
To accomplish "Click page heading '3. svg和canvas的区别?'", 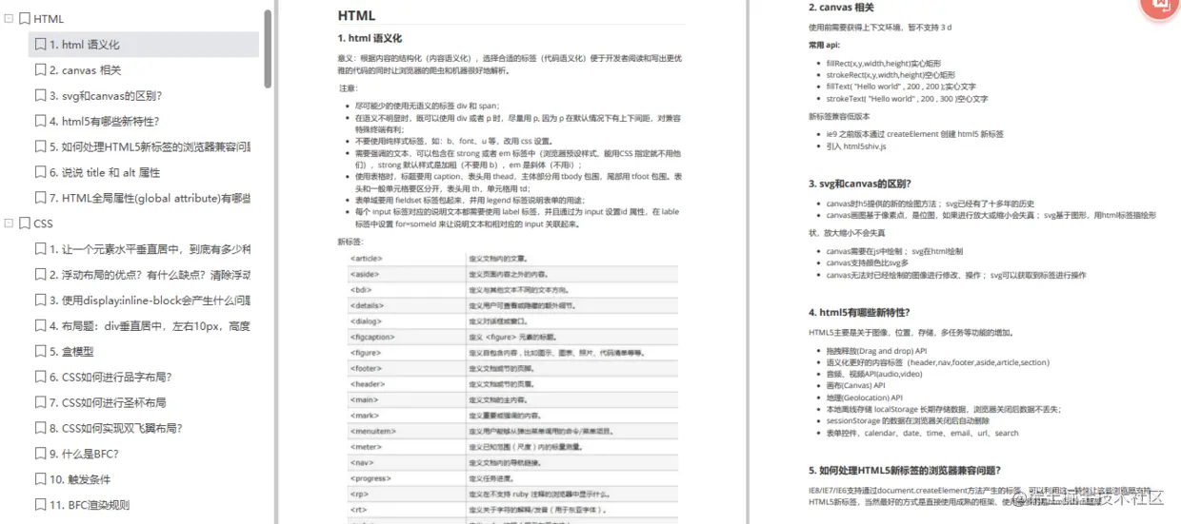I will point(859,184).
